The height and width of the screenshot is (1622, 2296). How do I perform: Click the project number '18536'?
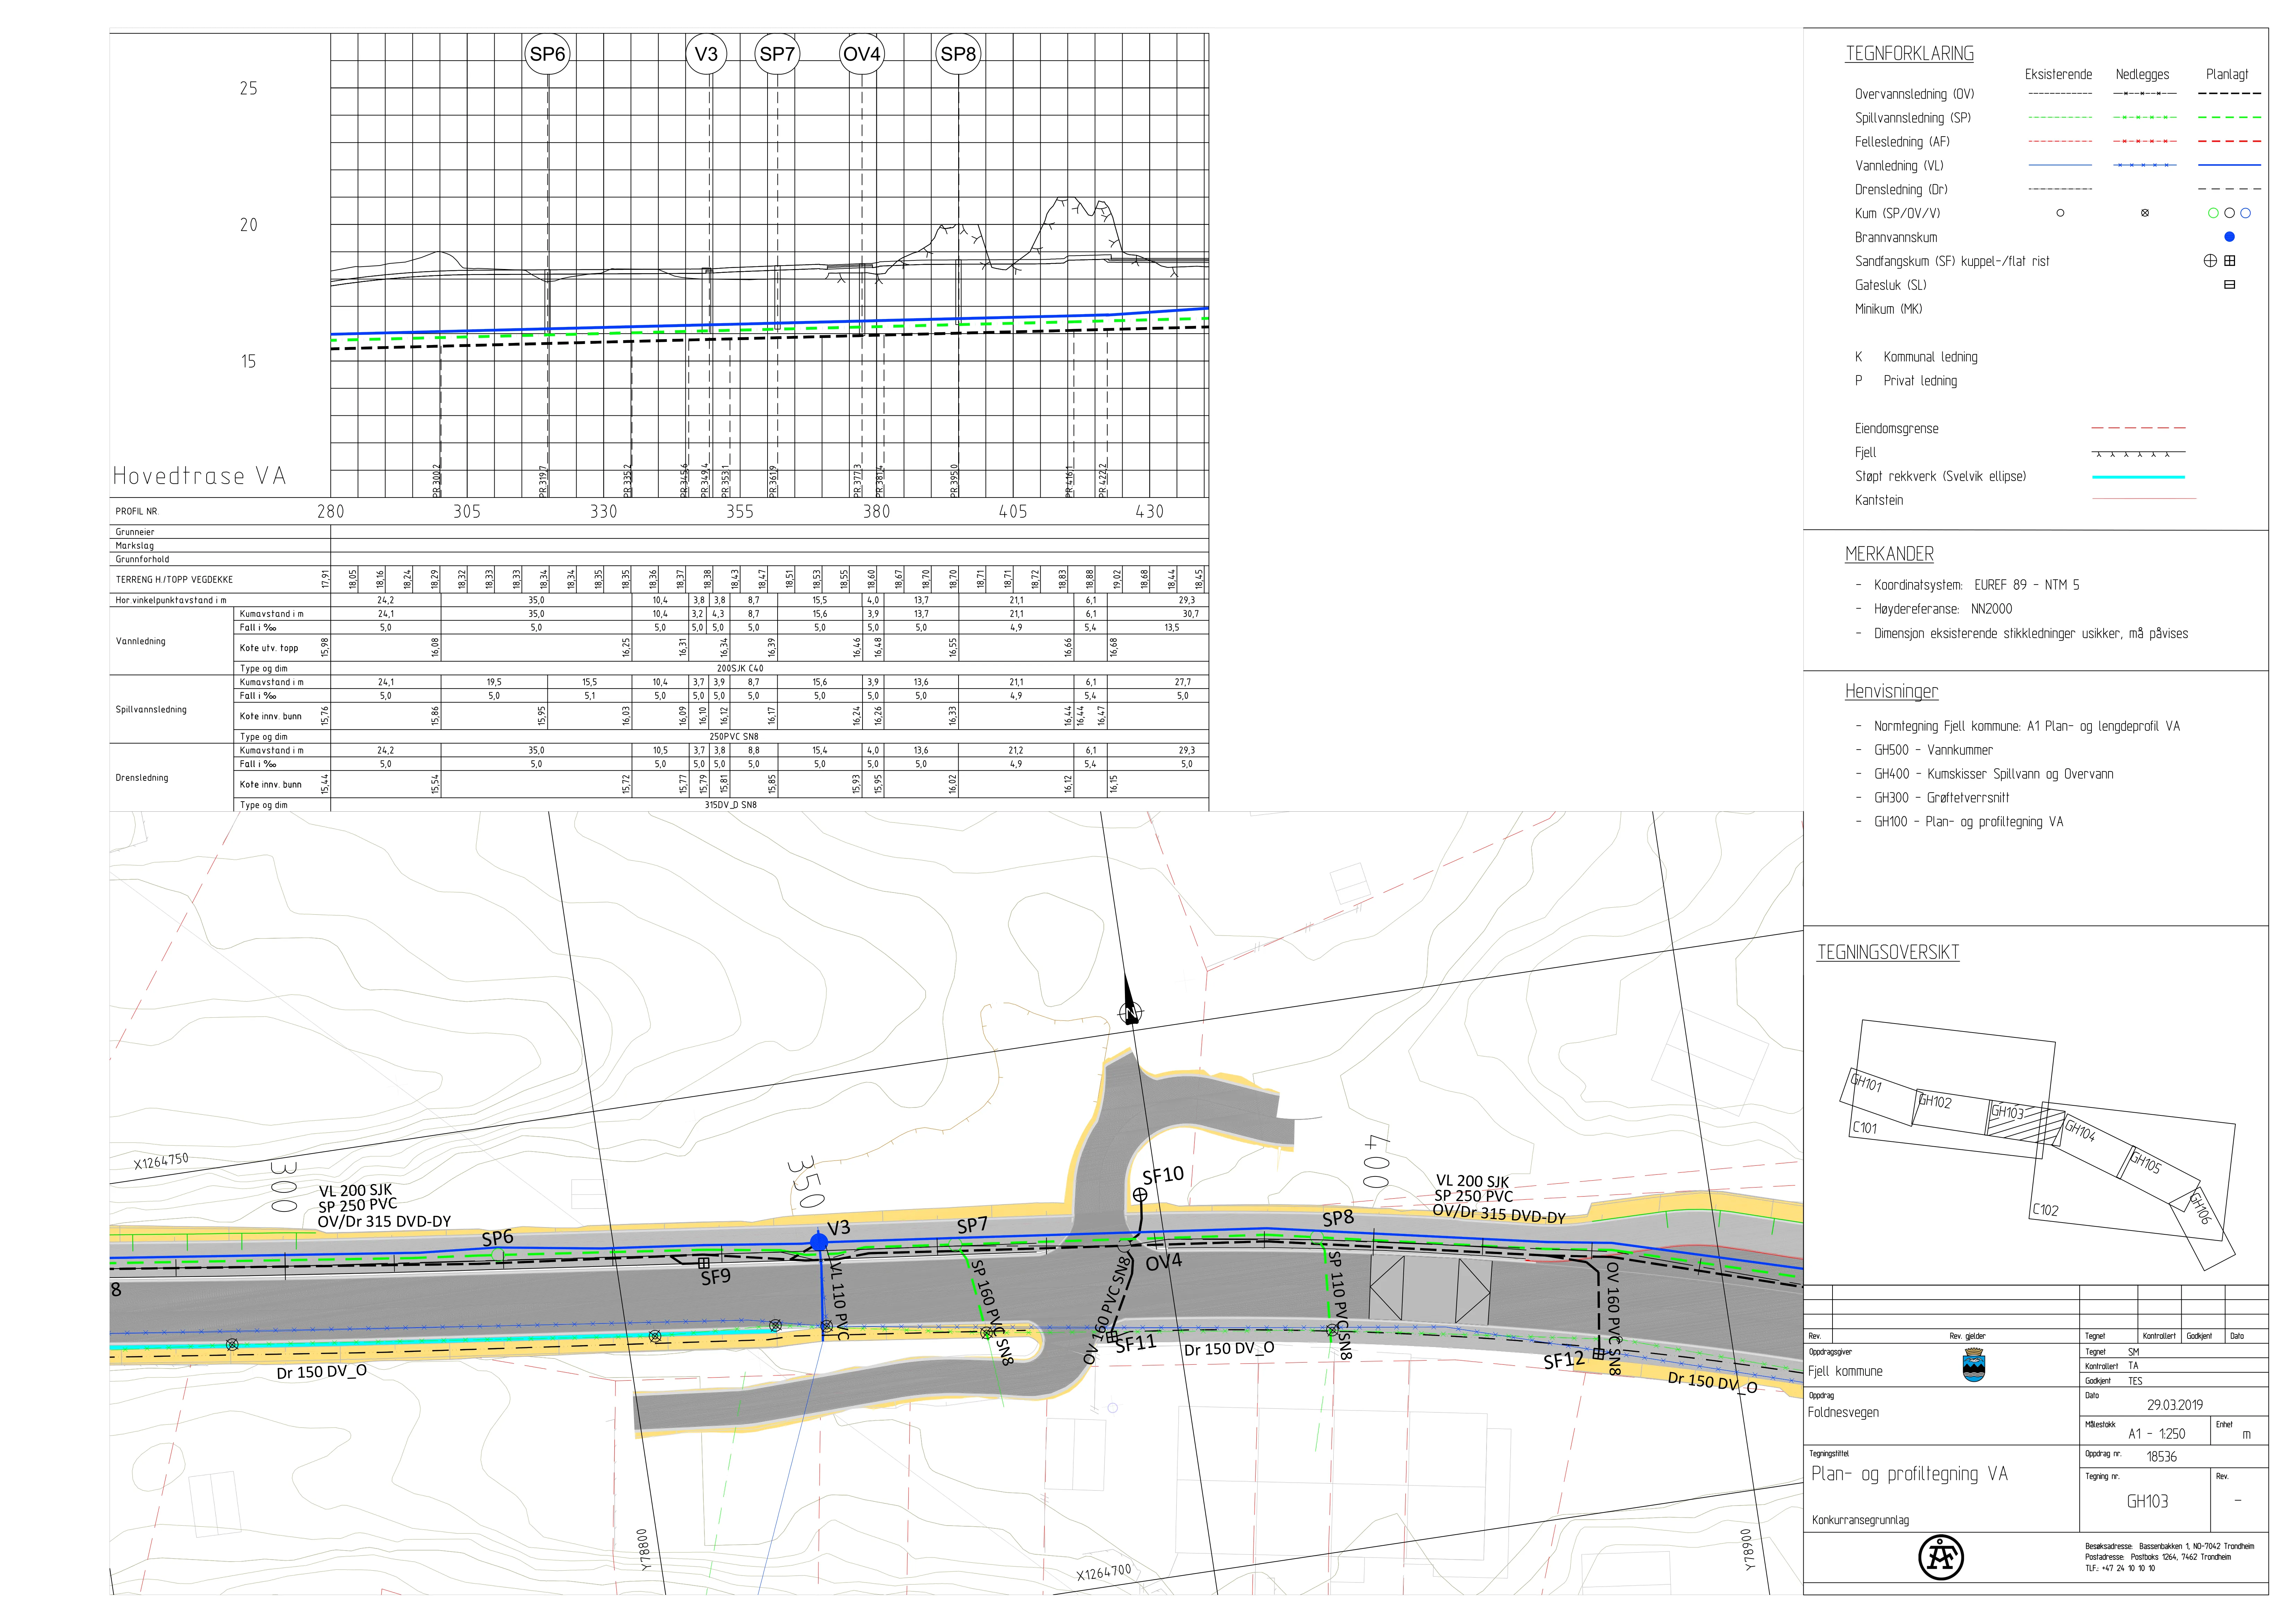pos(2162,1457)
